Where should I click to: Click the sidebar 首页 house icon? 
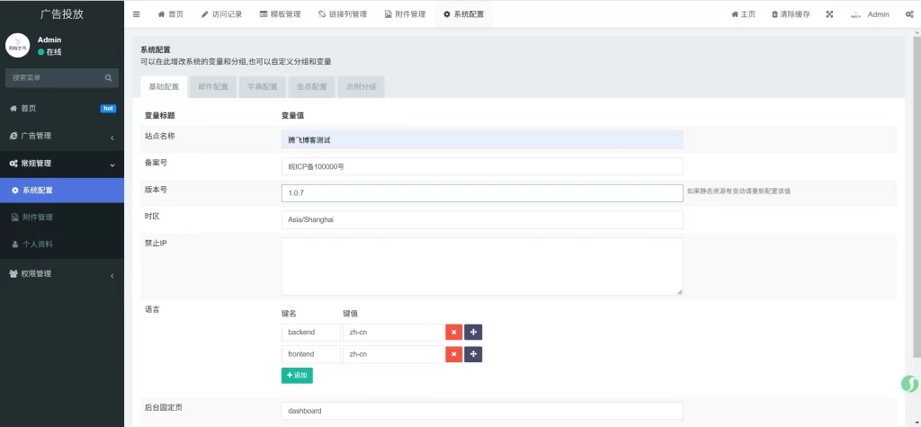(13, 109)
